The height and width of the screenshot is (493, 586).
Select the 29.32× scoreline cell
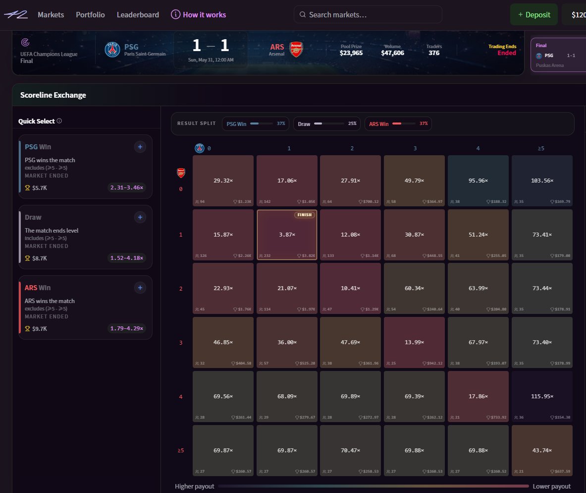pos(223,181)
